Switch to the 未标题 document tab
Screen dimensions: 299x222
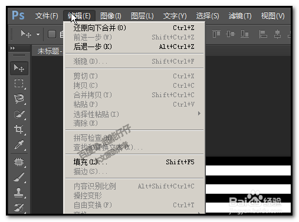[x=48, y=51]
